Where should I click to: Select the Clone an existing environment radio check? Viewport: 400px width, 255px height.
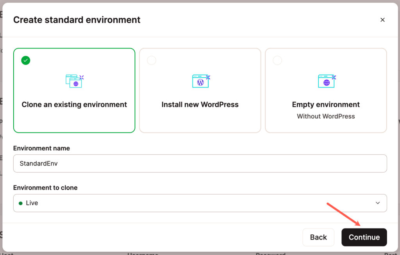[x=26, y=61]
